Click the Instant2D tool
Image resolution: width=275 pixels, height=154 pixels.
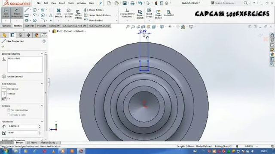(x=169, y=13)
